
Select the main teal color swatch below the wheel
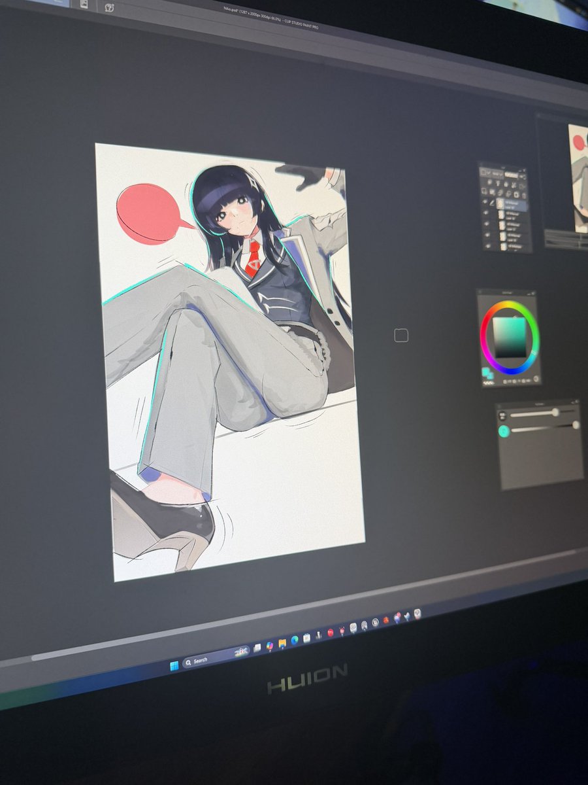pyautogui.click(x=485, y=371)
